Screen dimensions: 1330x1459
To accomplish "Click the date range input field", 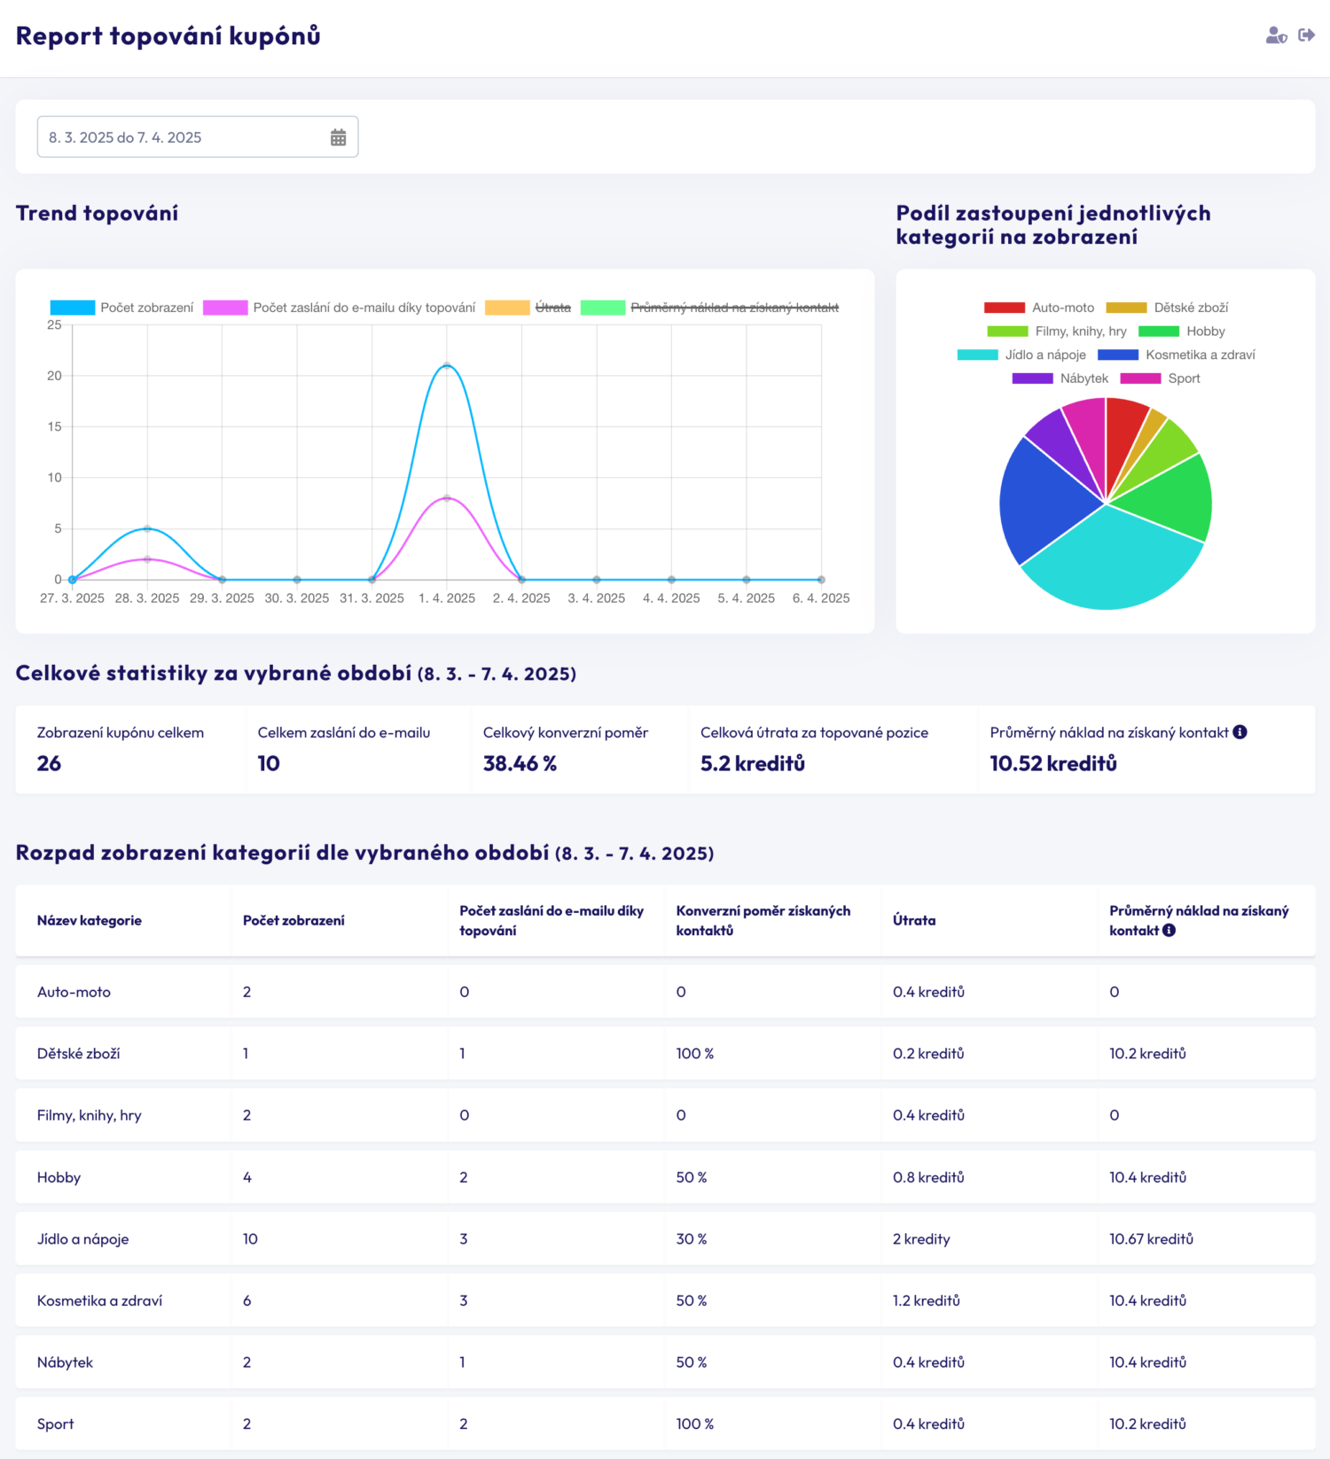I will [186, 137].
